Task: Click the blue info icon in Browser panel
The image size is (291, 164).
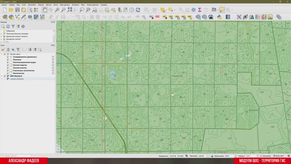Action: point(23,26)
